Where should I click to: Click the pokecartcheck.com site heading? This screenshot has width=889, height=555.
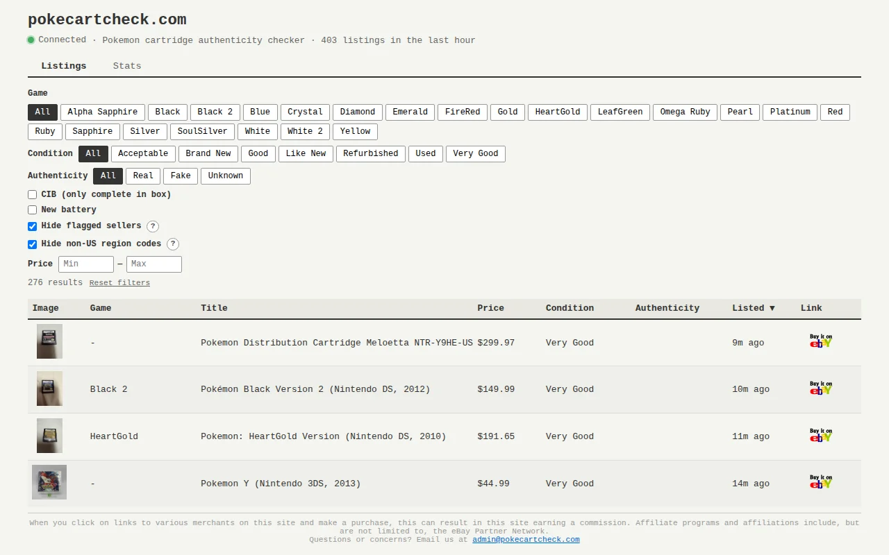click(107, 19)
